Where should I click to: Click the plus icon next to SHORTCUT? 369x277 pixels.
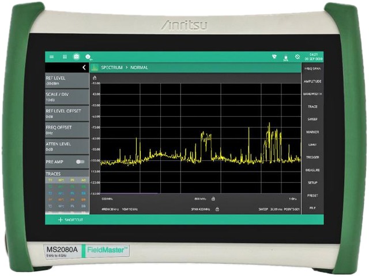tap(61, 220)
